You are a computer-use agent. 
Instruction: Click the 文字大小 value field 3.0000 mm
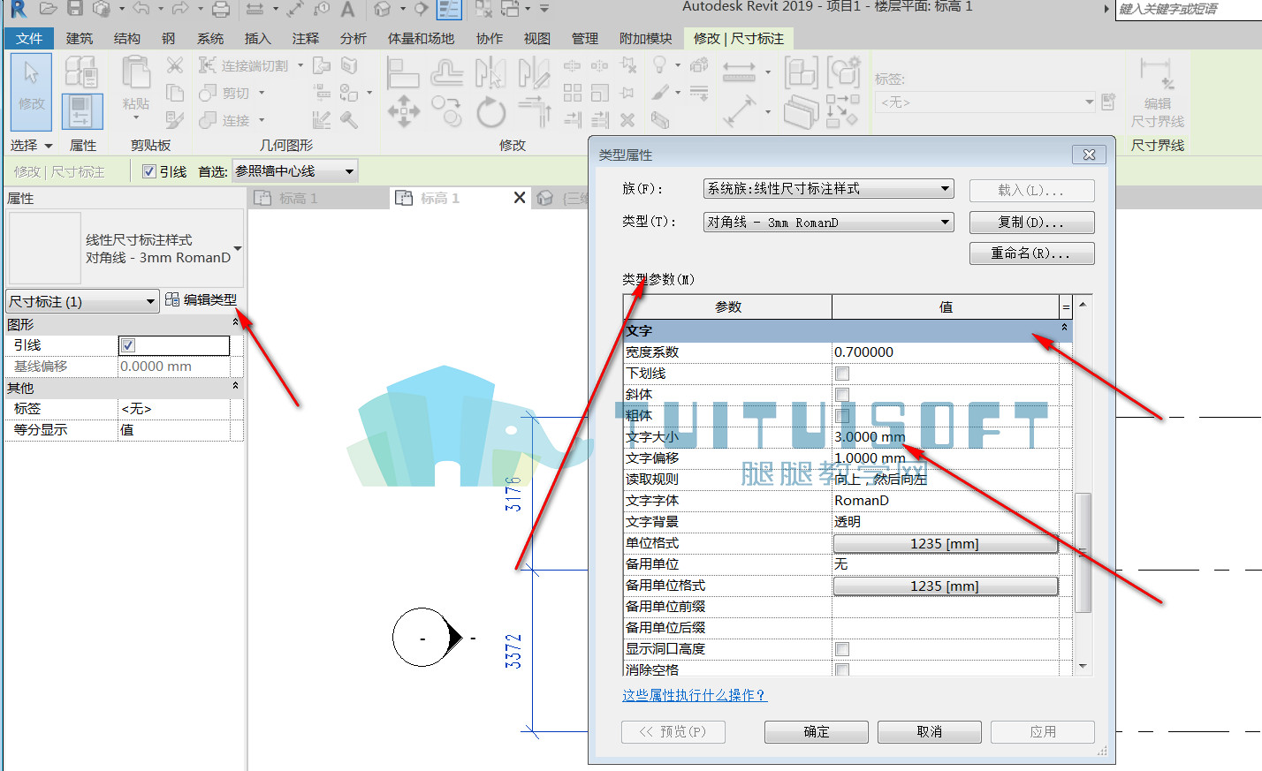pyautogui.click(x=945, y=437)
